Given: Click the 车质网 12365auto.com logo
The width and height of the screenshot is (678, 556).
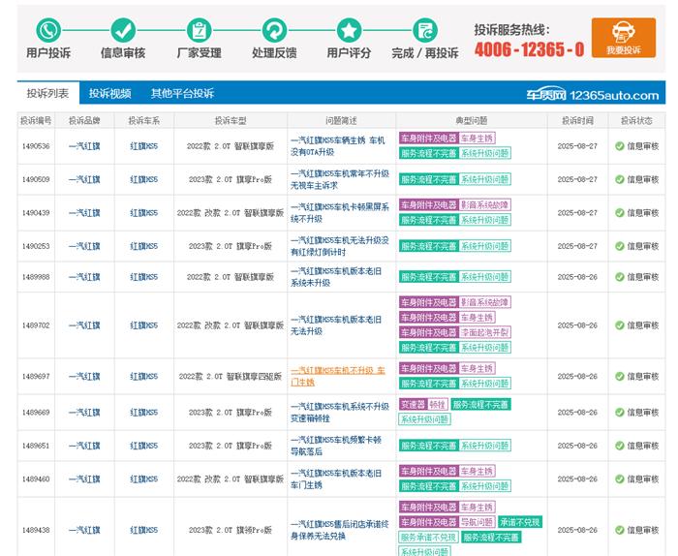Looking at the screenshot, I should (592, 95).
